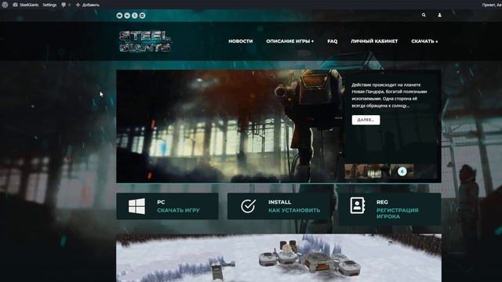
Task: Open Settings in the admin bar
Action: tap(49, 5)
